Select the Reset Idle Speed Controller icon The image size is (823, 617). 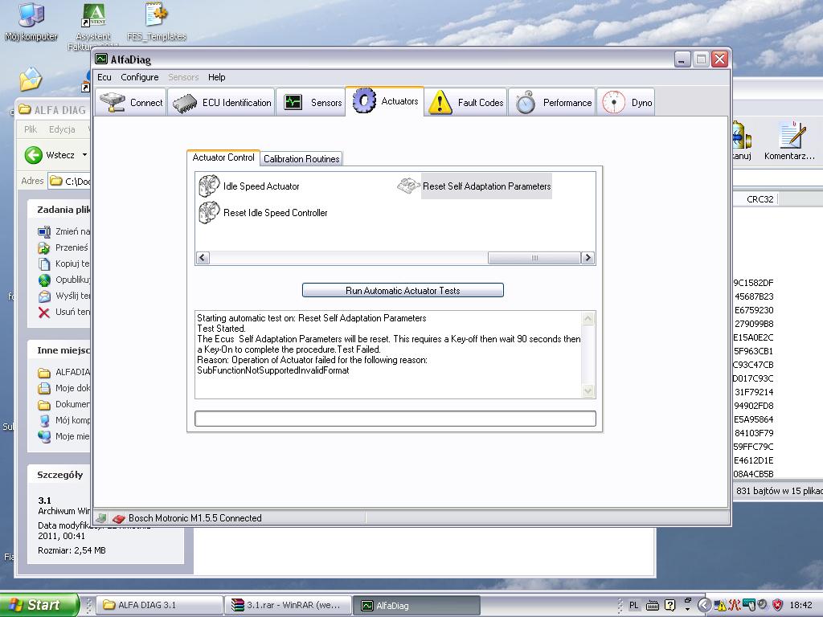(209, 212)
